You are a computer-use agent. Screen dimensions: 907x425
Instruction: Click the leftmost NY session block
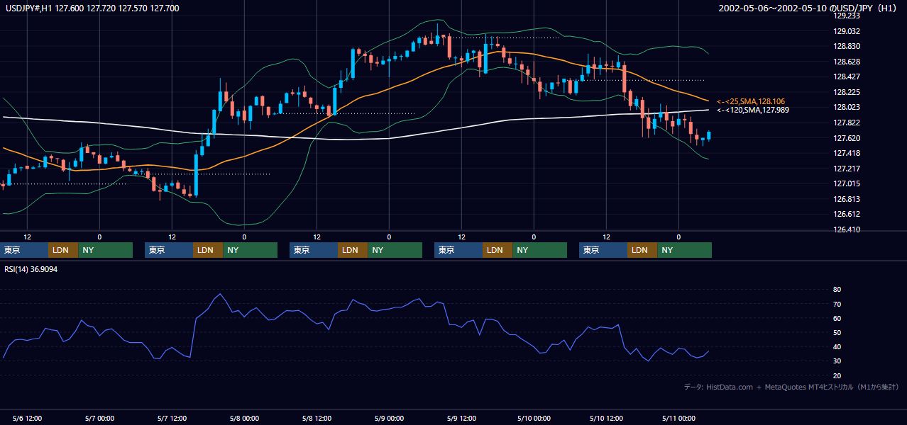coord(105,250)
